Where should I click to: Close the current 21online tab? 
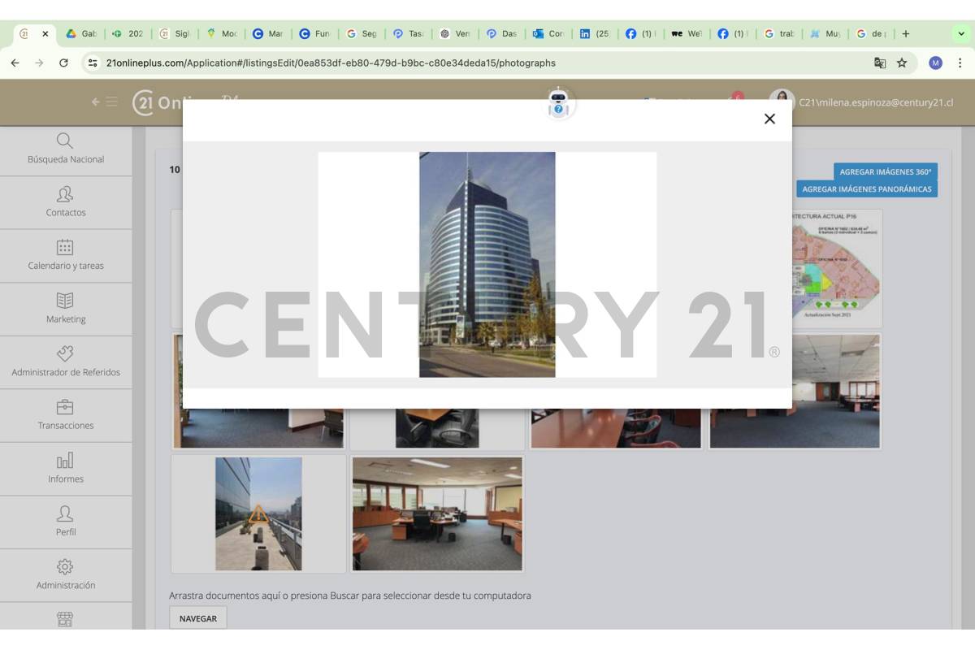(45, 34)
